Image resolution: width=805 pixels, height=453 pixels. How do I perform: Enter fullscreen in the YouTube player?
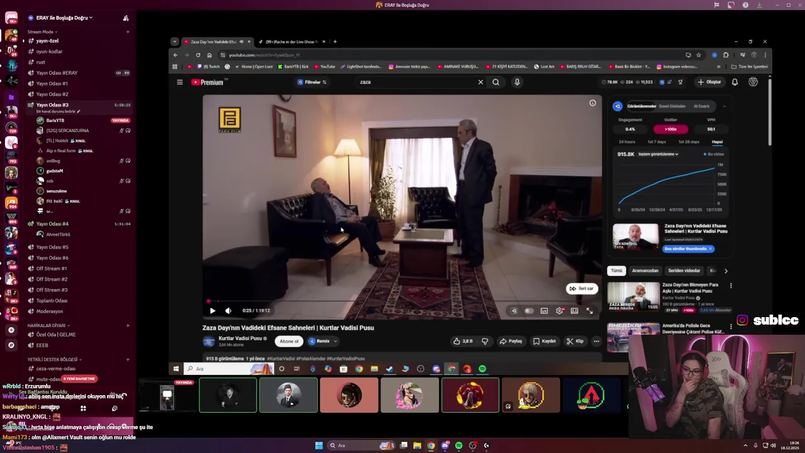(589, 311)
